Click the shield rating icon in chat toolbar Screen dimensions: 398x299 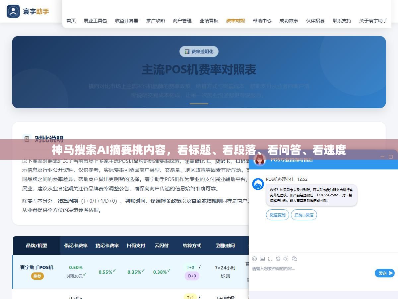tap(278, 259)
